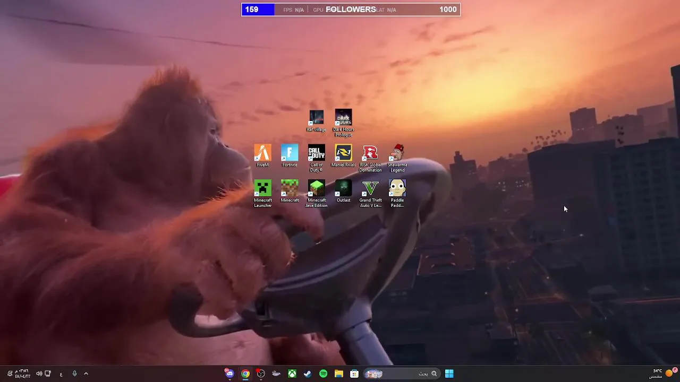This screenshot has width=680, height=382.
Task: Switch input language via ع indicator
Action: [61, 374]
